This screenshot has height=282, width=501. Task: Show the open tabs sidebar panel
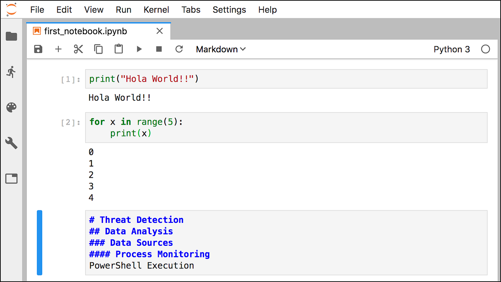(x=11, y=178)
